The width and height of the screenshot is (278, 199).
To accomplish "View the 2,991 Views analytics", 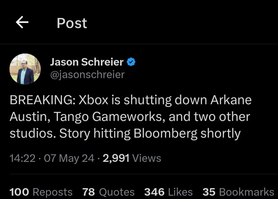I will point(132,158).
